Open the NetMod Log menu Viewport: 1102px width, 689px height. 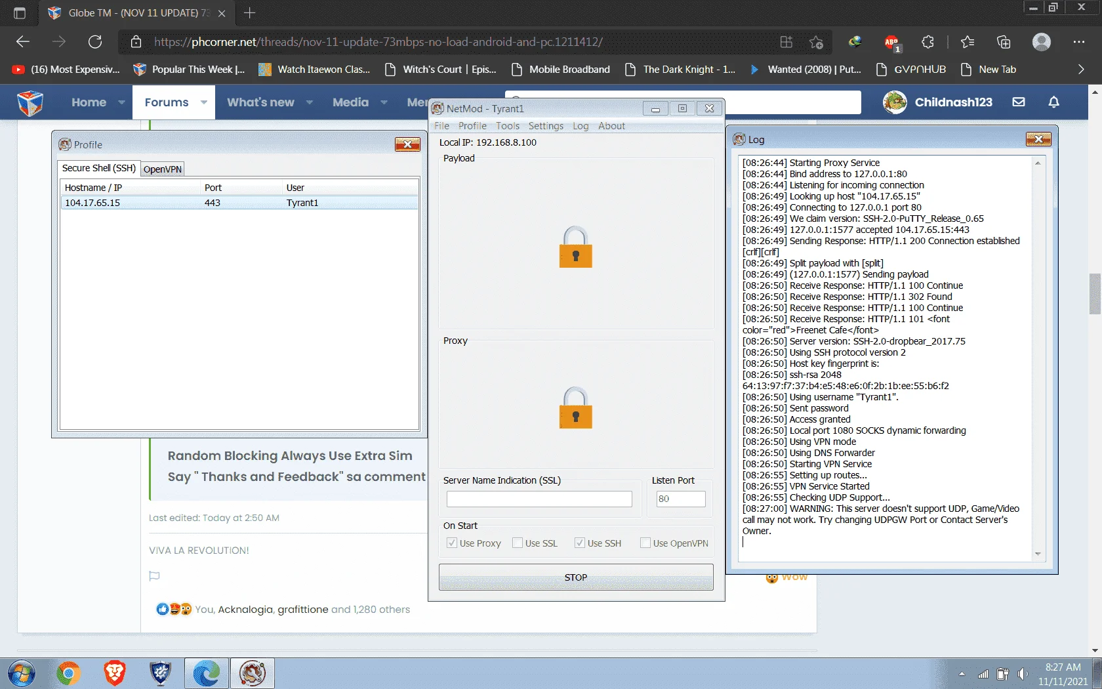pos(581,126)
